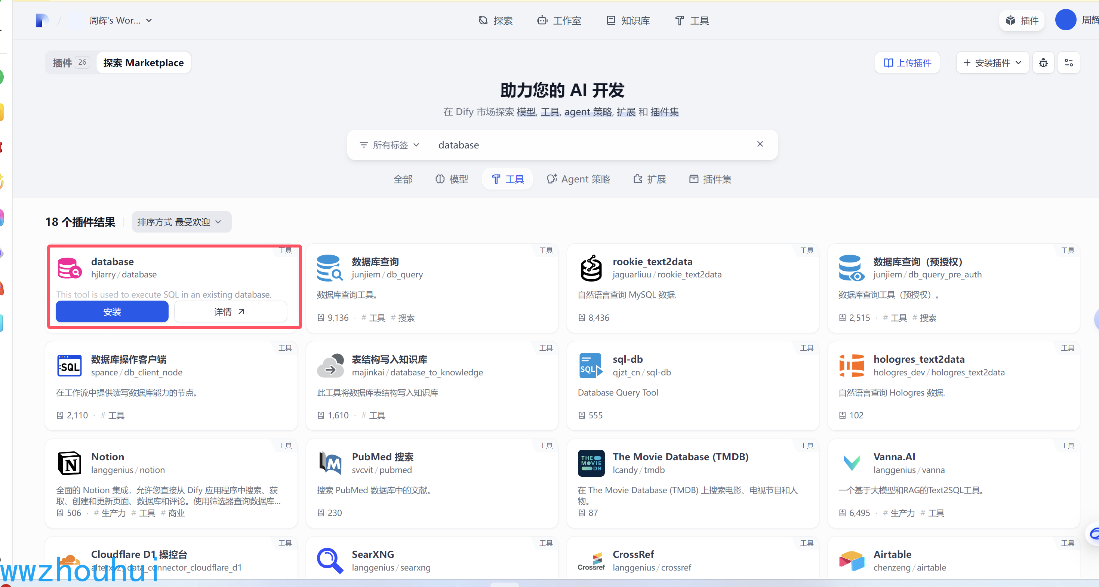Viewport: 1099px width, 587px height.
Task: Open the workspace switcher dropdown
Action: click(121, 21)
